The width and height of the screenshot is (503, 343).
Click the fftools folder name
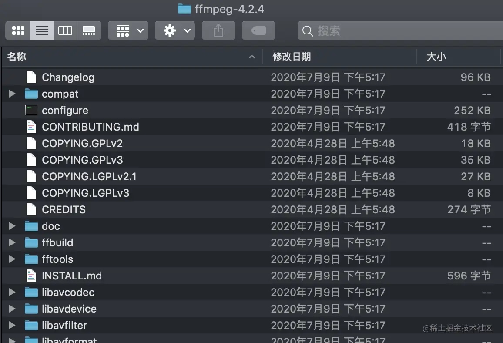(57, 259)
